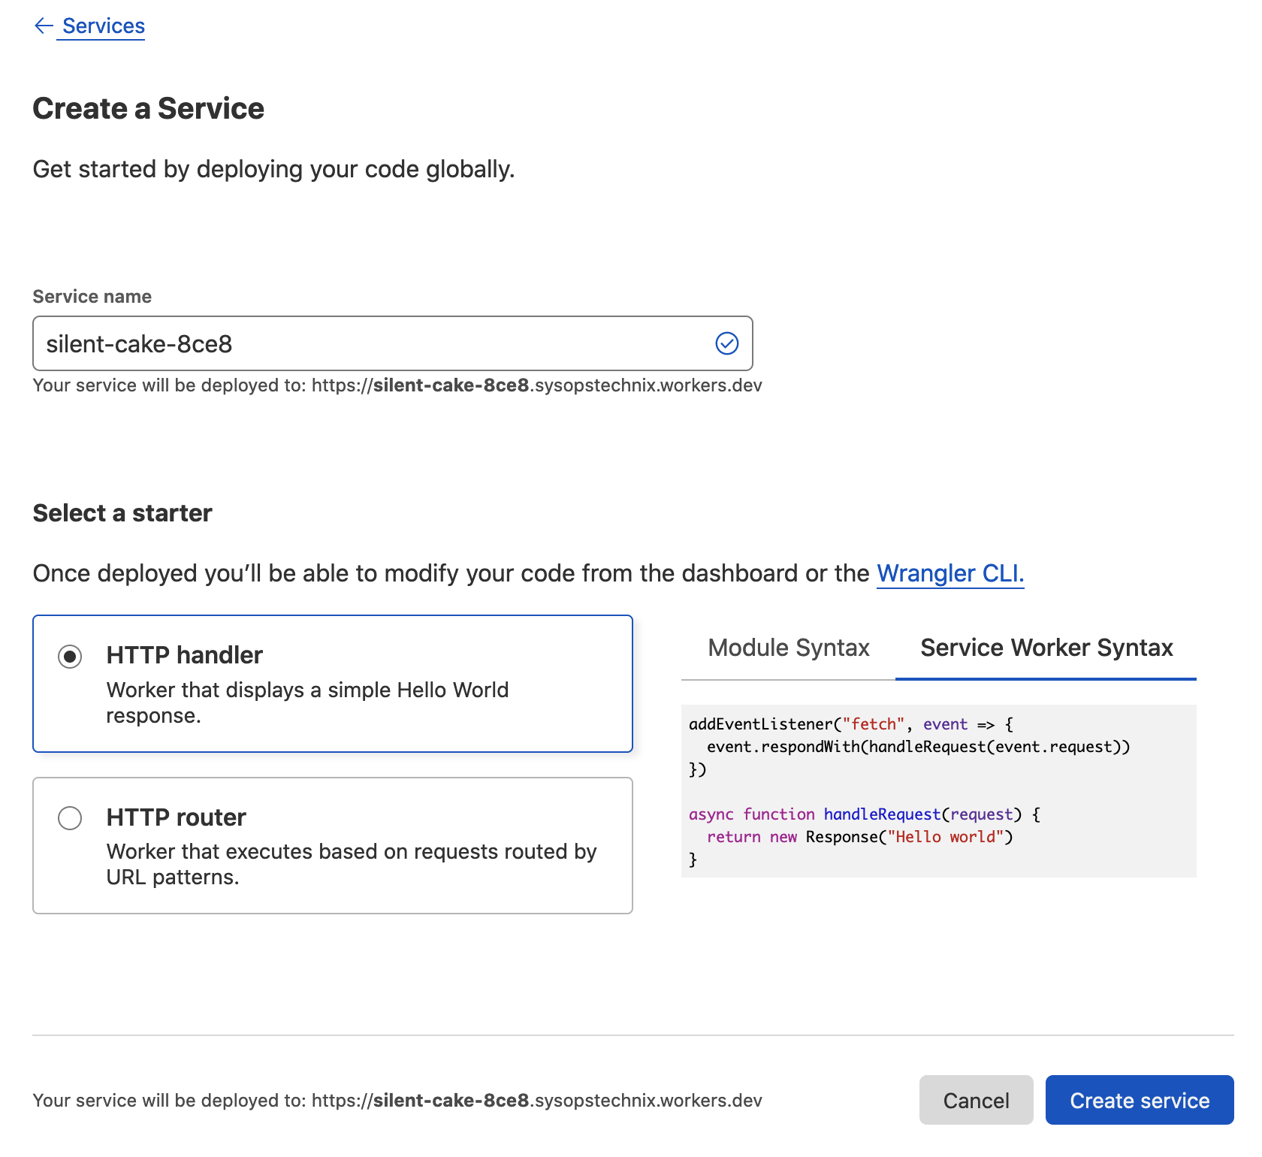1262x1157 pixels.
Task: Click the HTTP router card title
Action: [x=176, y=817]
